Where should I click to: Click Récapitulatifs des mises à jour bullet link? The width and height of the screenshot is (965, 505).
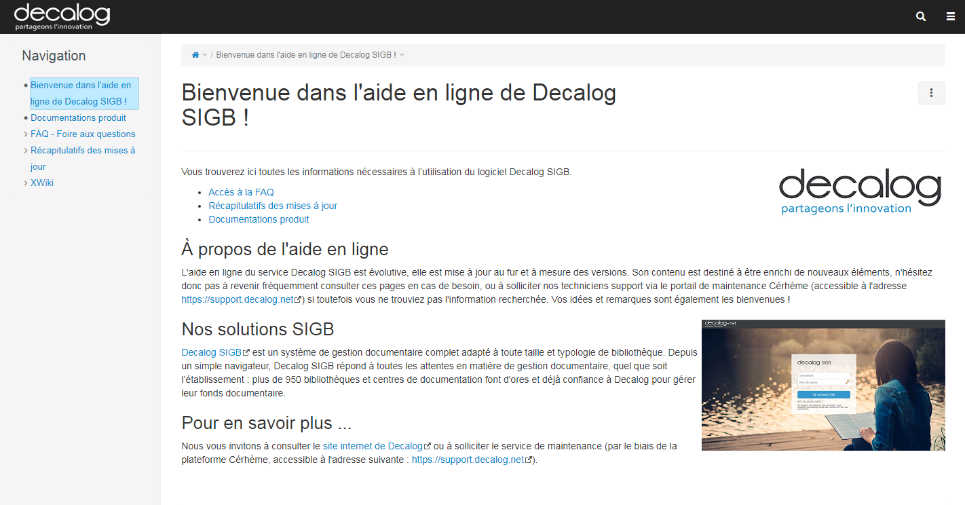(273, 206)
